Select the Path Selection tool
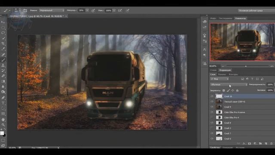The width and height of the screenshot is (275, 155). 3,108
